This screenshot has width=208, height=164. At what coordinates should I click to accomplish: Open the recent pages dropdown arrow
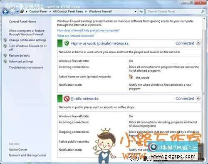click(17, 12)
